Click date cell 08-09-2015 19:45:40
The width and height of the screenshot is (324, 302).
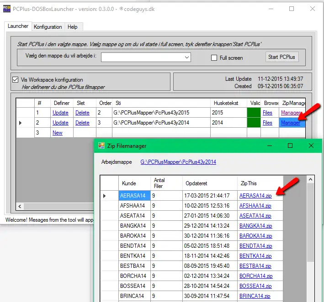210,266
